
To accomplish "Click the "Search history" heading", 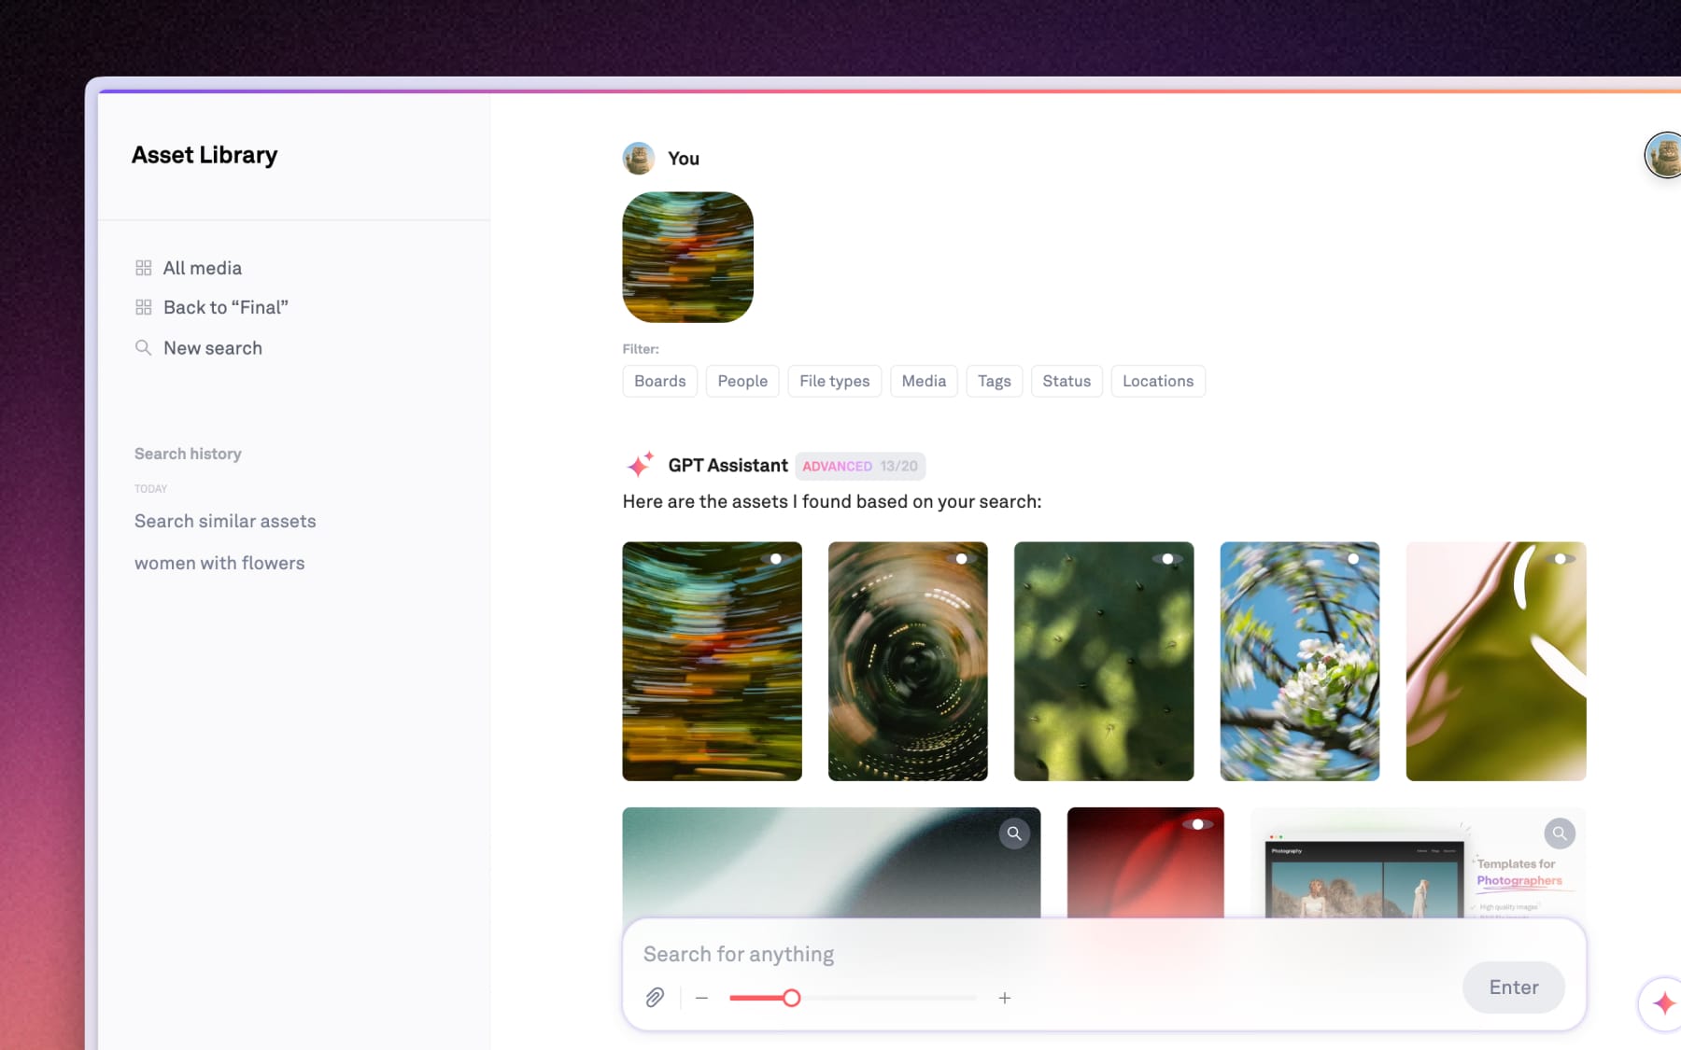I will 188,454.
